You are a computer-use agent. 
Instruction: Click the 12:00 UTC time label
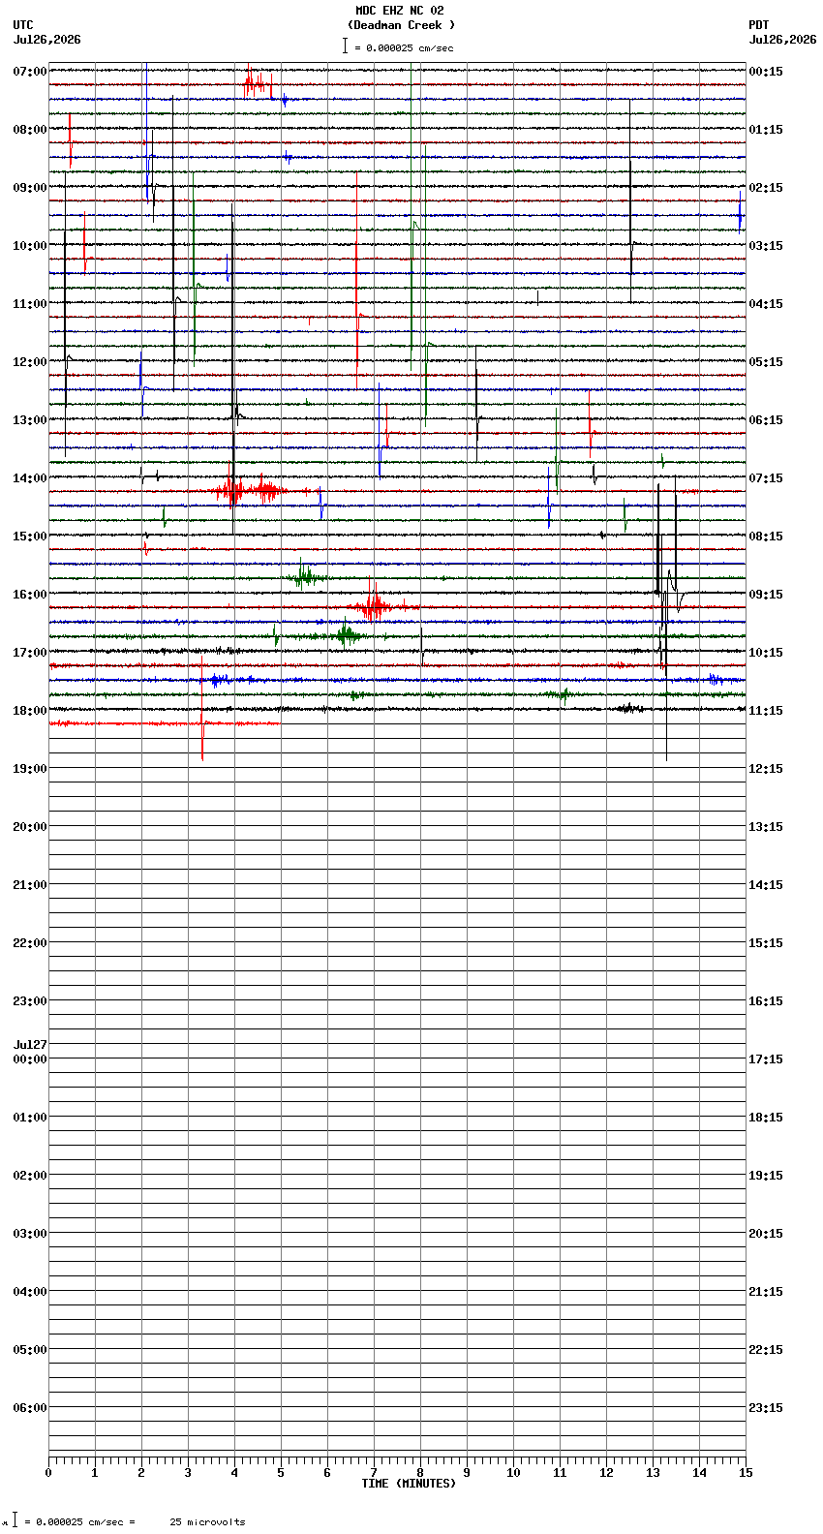coord(30,362)
